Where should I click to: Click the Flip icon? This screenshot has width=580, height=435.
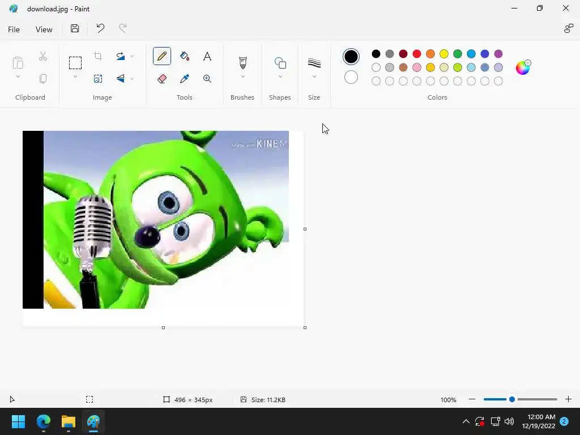[x=120, y=78]
